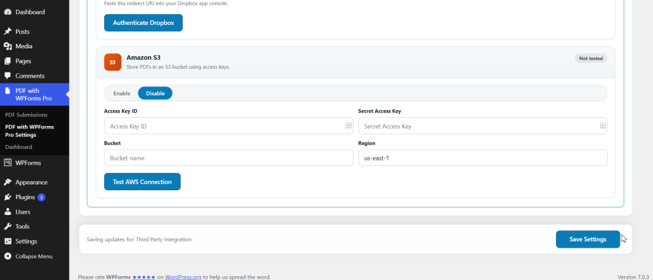
Task: Click the Pages icon in sidebar
Action: (8, 61)
